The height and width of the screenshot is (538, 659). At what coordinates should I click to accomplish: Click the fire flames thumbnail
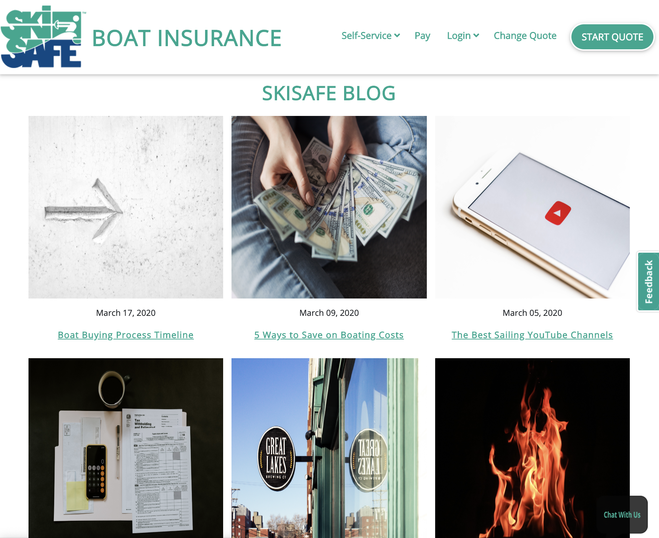532,448
